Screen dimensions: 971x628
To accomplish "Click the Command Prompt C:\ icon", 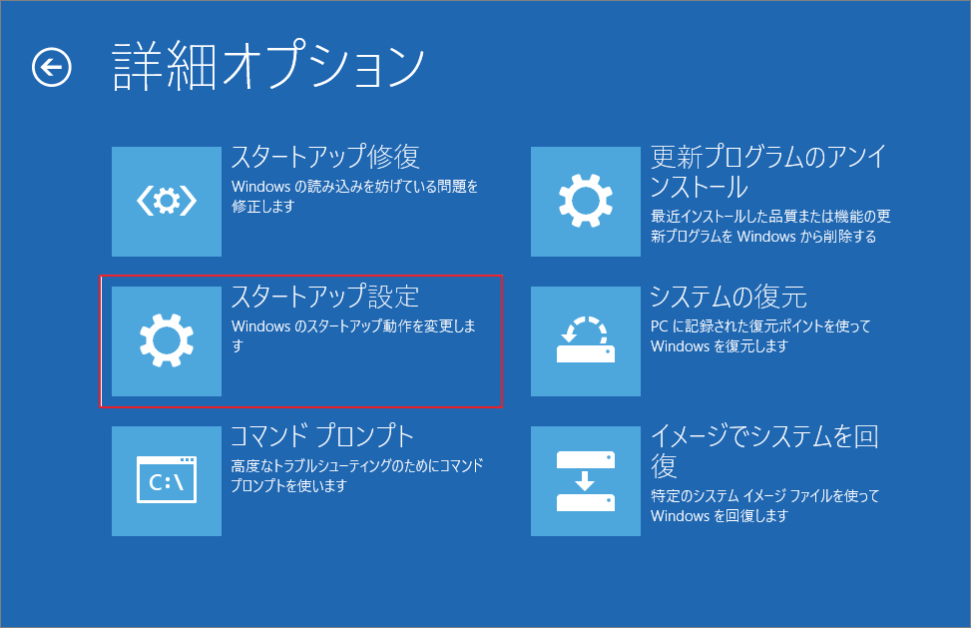I will (x=166, y=481).
